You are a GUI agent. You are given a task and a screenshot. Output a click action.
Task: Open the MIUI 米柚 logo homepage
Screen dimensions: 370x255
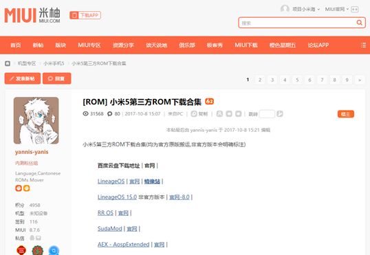click(x=32, y=15)
